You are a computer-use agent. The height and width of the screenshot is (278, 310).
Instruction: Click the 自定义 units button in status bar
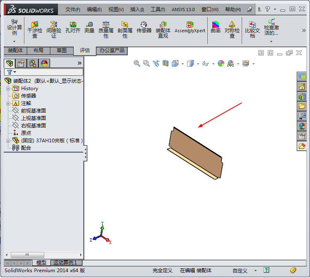(x=240, y=271)
